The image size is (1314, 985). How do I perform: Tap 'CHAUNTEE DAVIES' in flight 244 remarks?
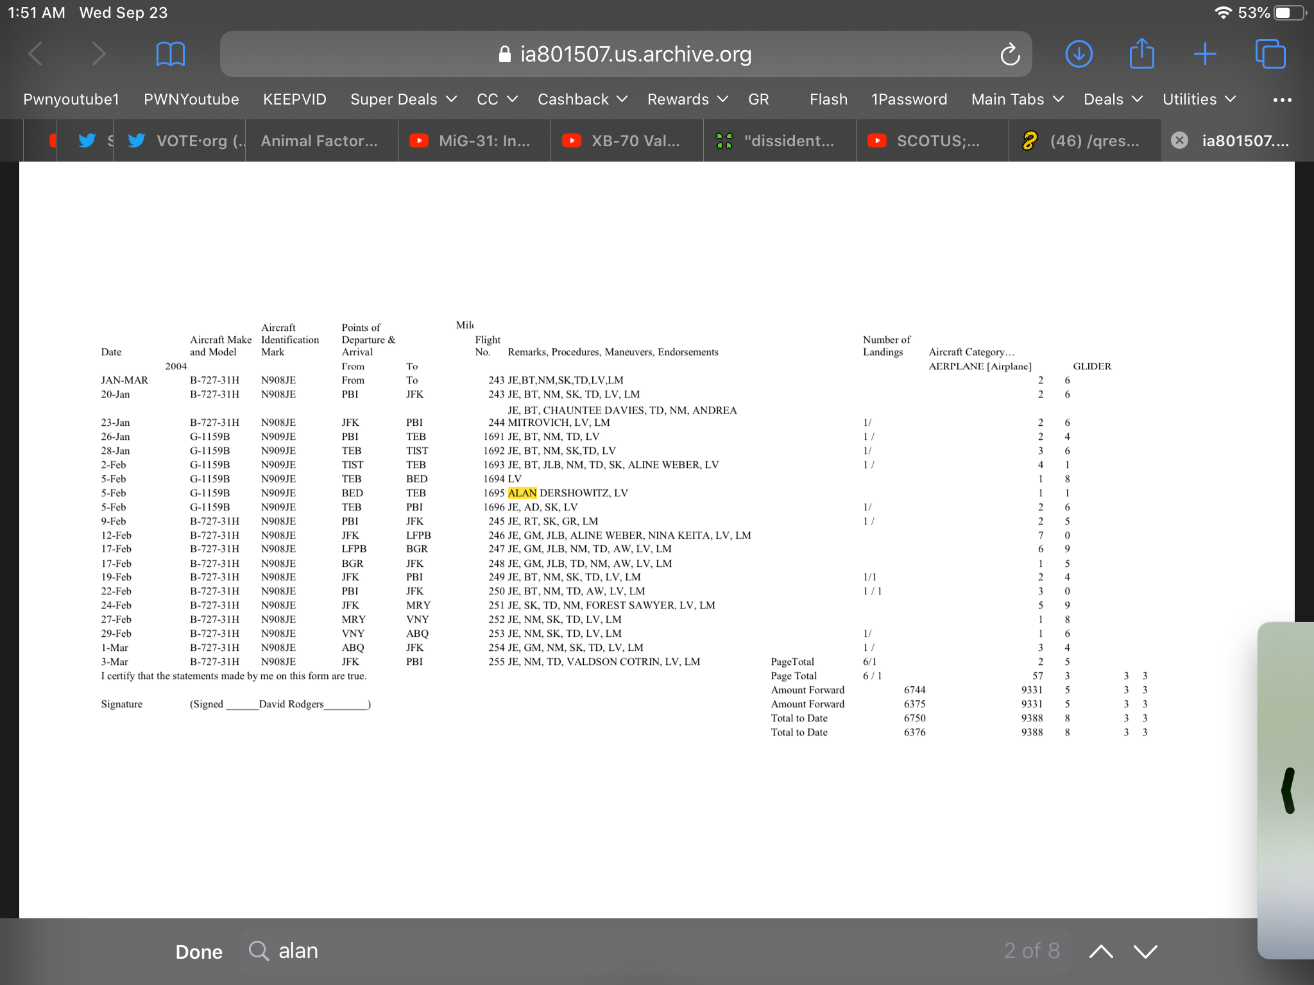point(594,410)
